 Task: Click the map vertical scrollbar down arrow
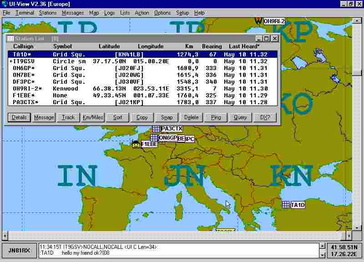tap(358, 227)
